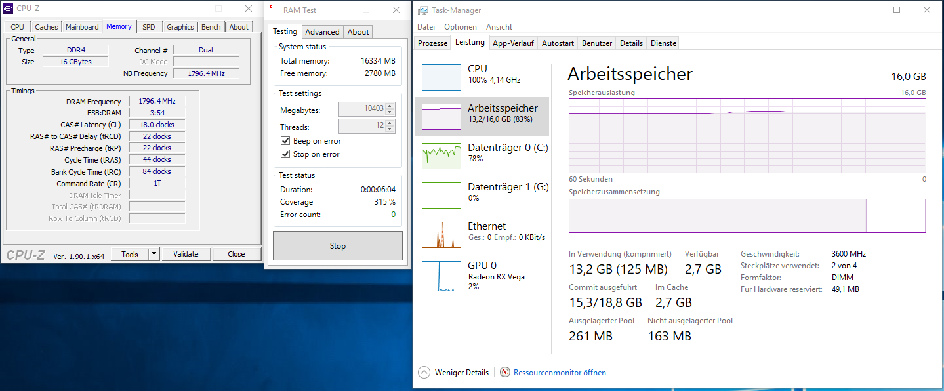944x391 pixels.
Task: Click the Megabytes input field
Action: [x=361, y=109]
